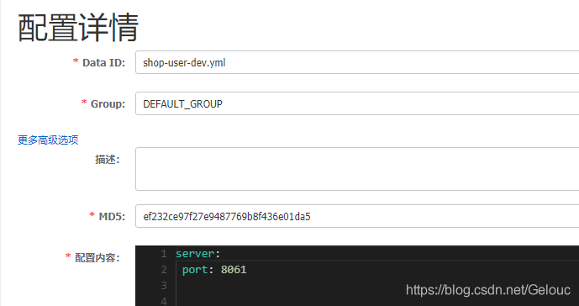Click the blog.csdn.net watermark URL
Screen dimensions: 579x306
pyautogui.click(x=488, y=290)
